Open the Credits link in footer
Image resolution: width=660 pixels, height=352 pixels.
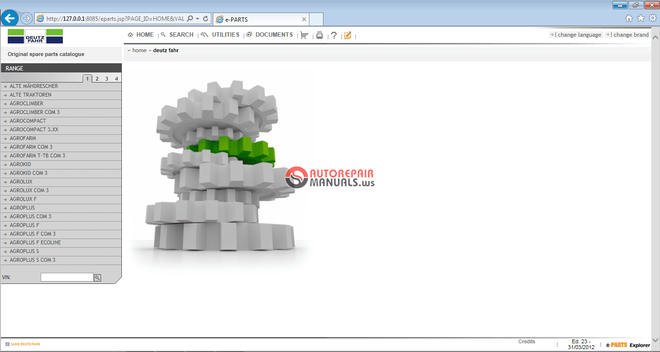(x=527, y=341)
